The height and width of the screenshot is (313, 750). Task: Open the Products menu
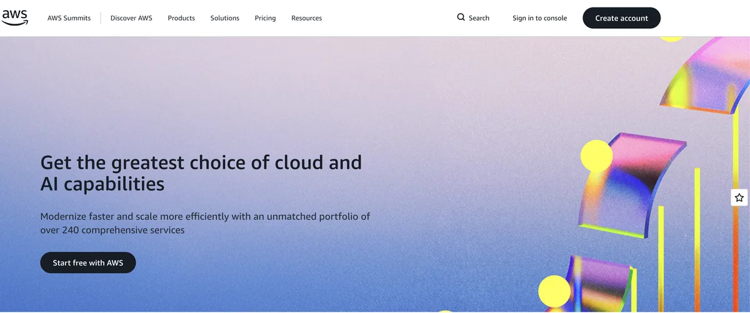tap(181, 18)
